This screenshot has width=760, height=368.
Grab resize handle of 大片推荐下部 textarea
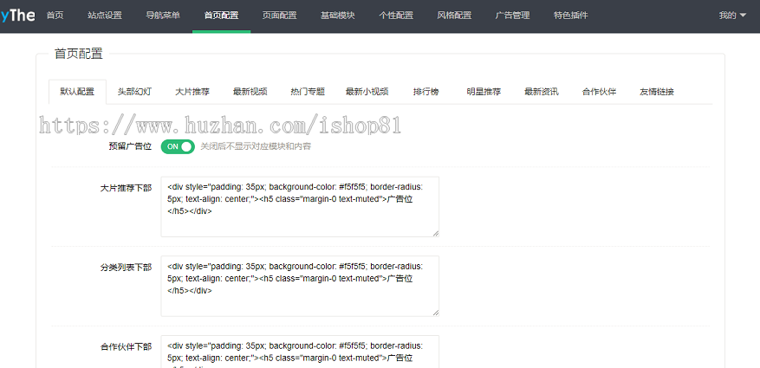click(436, 234)
